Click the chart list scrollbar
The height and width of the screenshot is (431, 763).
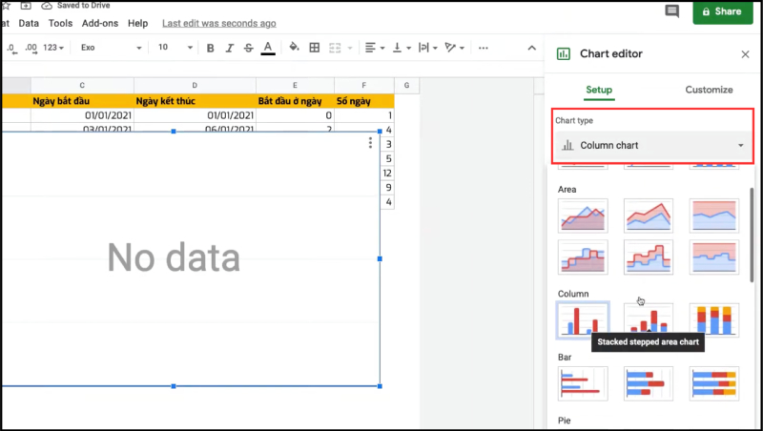pyautogui.click(x=752, y=235)
